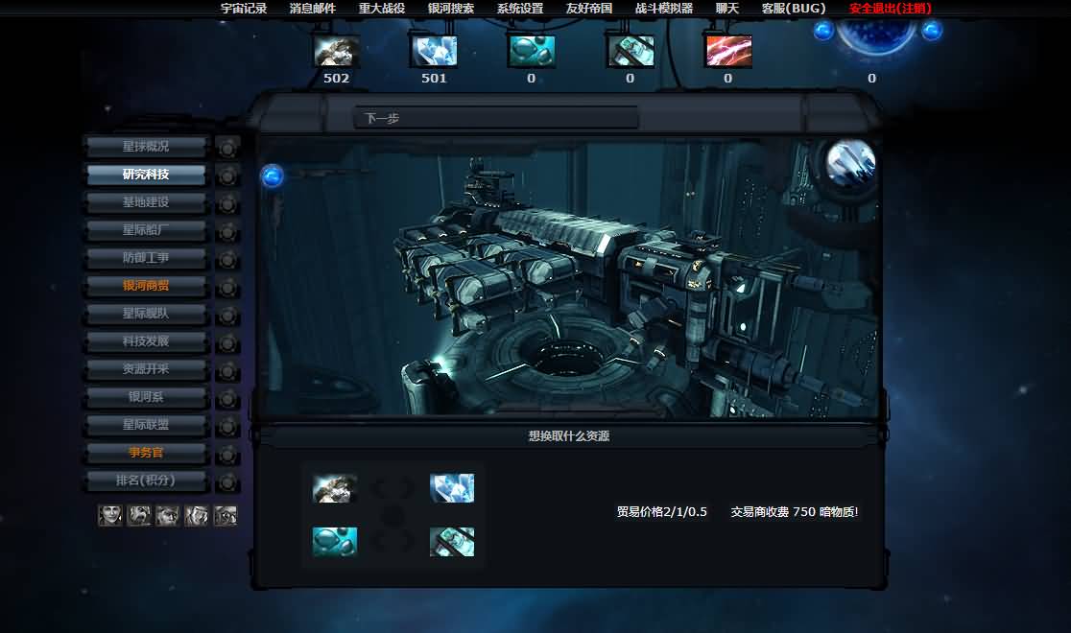The image size is (1071, 633).
Task: Click the round icon beside 银河系
Action: click(227, 399)
